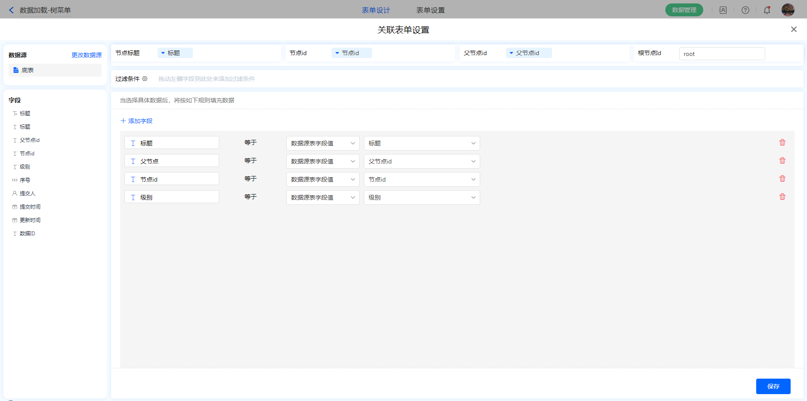Click the user avatar in top bar

(788, 10)
